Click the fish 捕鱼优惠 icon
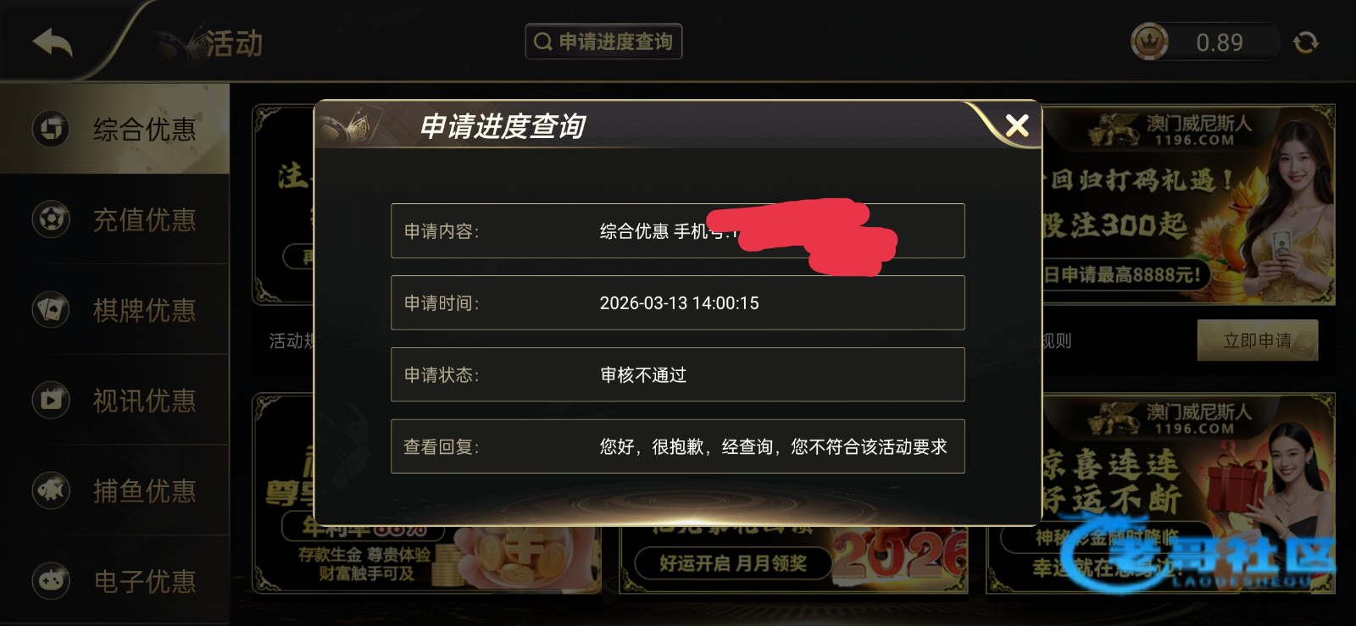This screenshot has width=1356, height=626. point(51,490)
